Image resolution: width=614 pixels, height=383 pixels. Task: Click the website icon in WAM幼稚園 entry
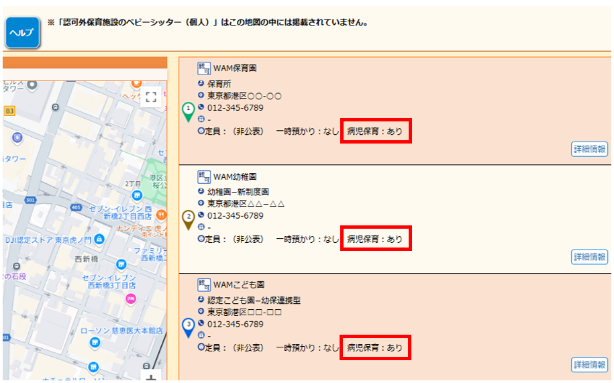coord(201,227)
